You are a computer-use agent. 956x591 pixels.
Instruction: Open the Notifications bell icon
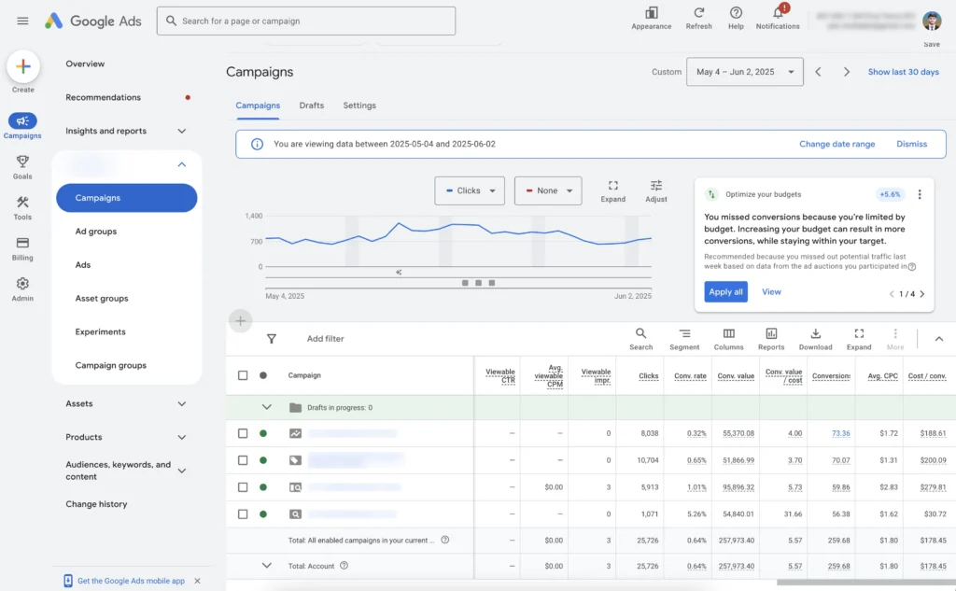coord(778,13)
